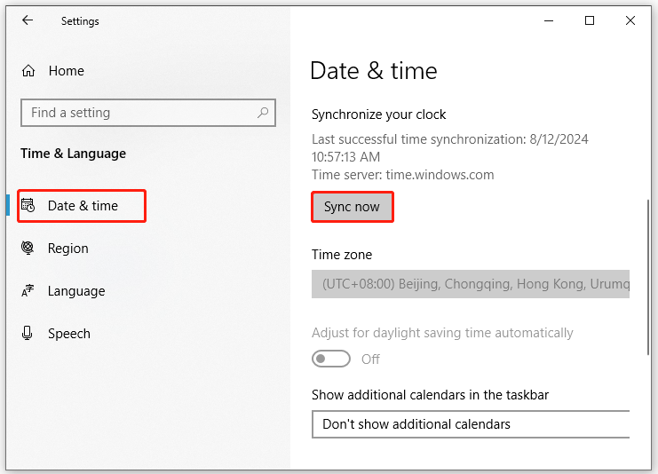Switch to the Language settings label
Image resolution: width=658 pixels, height=474 pixels.
76,291
